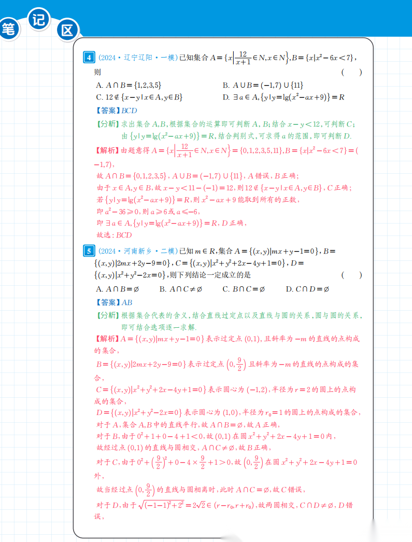The image size is (412, 542).
Task: Click the question number 5 box
Action: pos(89,252)
